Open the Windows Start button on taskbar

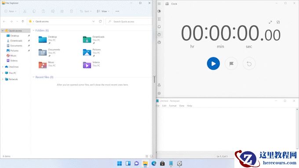[x=120, y=163]
